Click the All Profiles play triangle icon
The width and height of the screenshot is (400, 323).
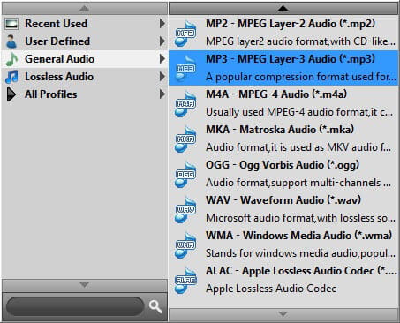coord(11,94)
